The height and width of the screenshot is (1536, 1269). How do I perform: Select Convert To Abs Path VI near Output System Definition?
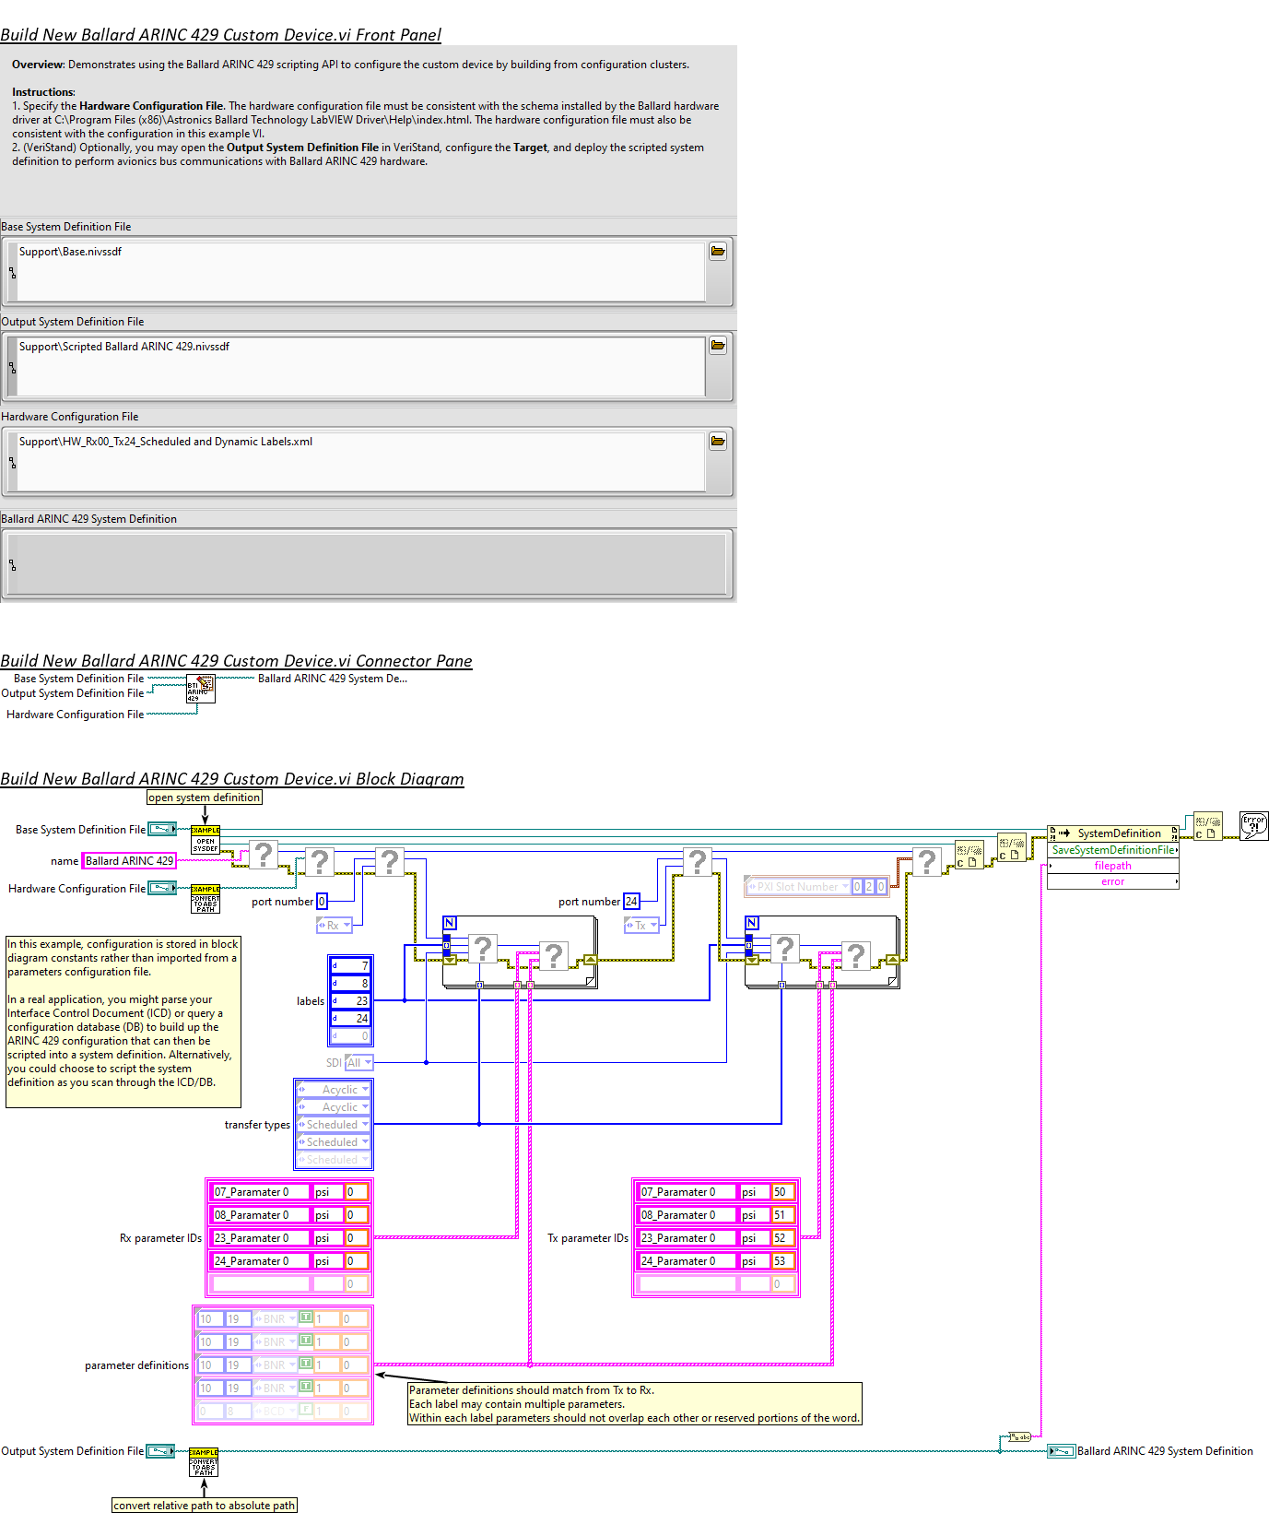pos(204,1461)
